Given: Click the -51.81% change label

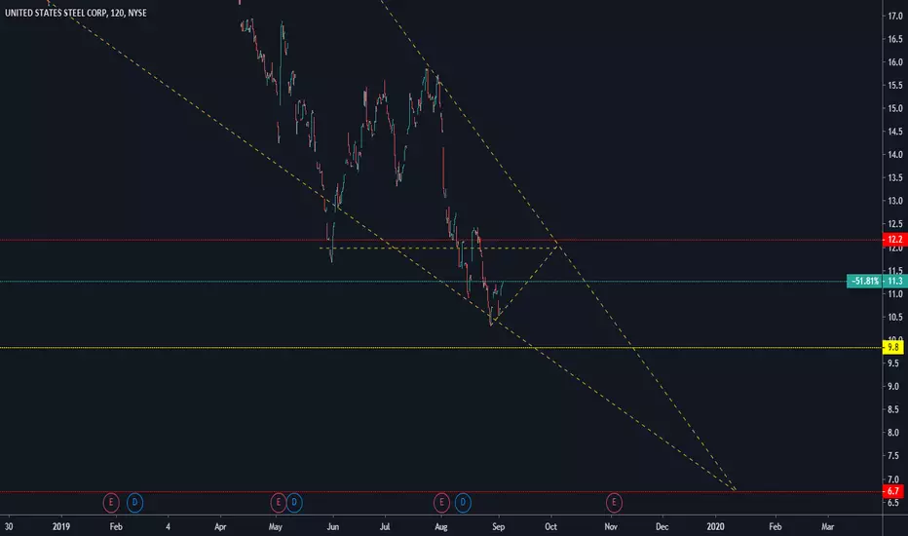Looking at the screenshot, I should (x=864, y=281).
